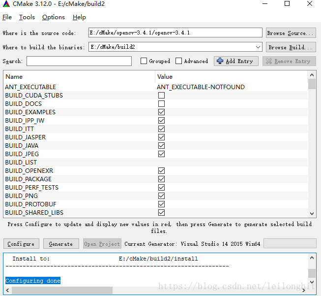
Task: Expand the build binaries path dropdown
Action: click(x=258, y=47)
